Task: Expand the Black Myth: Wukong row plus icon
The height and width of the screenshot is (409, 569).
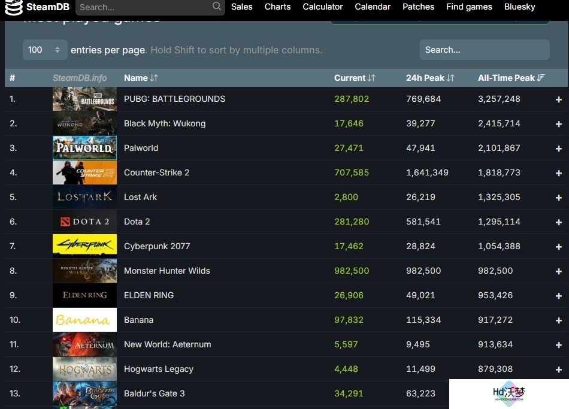Action: pyautogui.click(x=558, y=124)
